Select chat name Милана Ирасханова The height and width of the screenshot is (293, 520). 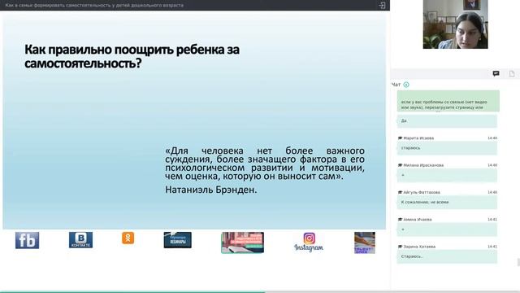pos(423,165)
